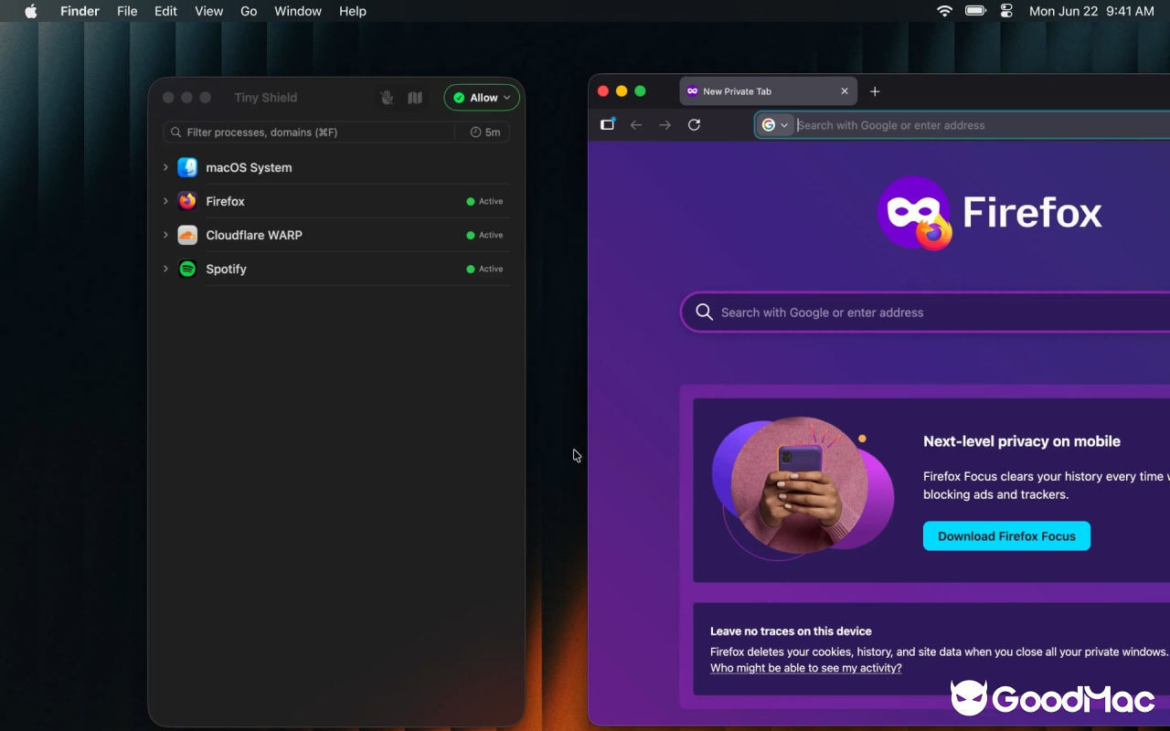Image resolution: width=1170 pixels, height=731 pixels.
Task: Click the magnifier icon in Tiny Shield filter
Action: 176,132
